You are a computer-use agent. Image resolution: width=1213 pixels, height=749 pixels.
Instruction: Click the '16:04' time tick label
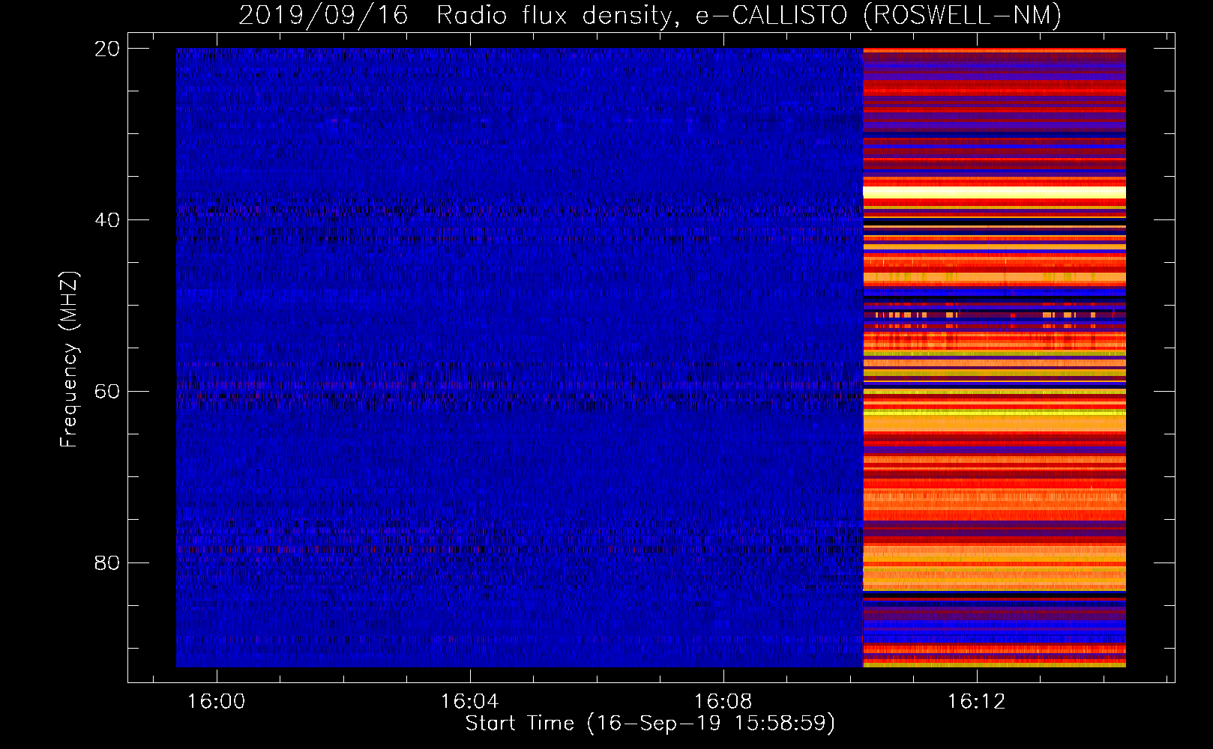(x=469, y=702)
